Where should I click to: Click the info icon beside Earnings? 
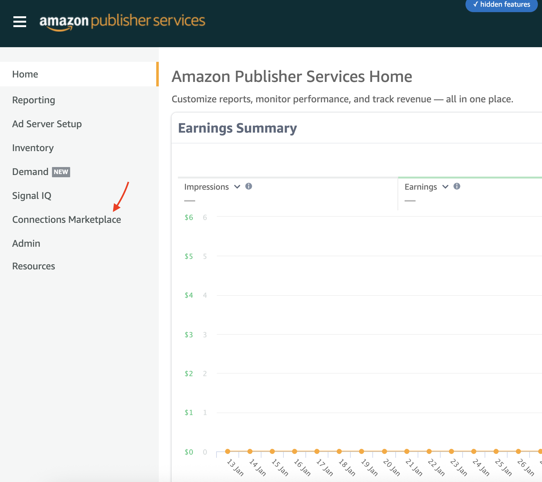coord(457,186)
